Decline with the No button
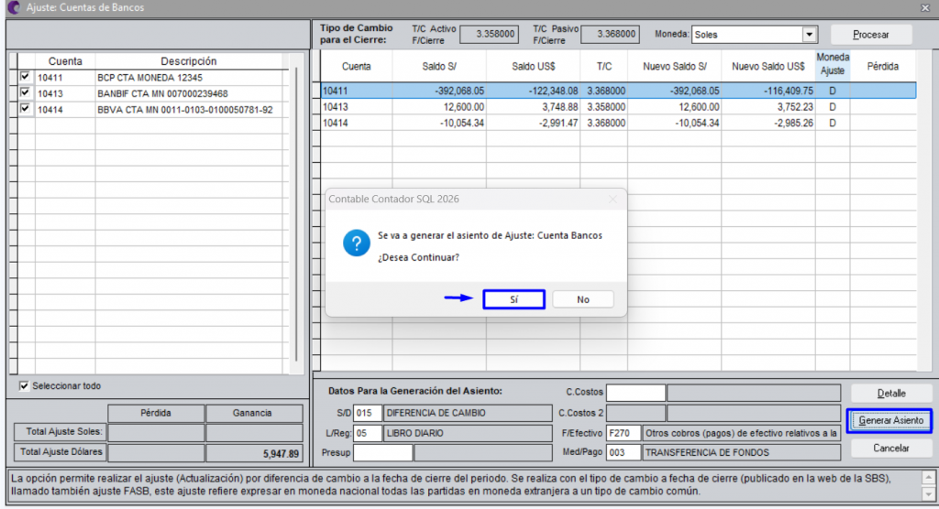Viewport: 939px width, 509px height. (x=582, y=299)
